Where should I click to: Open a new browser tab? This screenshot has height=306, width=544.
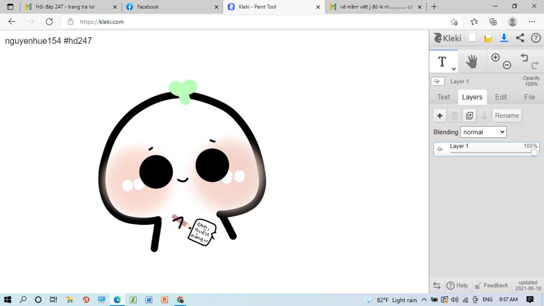434,6
